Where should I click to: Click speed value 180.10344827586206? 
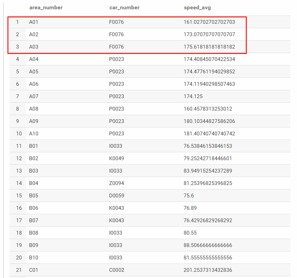pyautogui.click(x=209, y=121)
